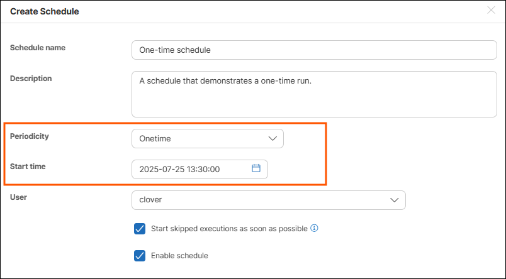Image resolution: width=506 pixels, height=279 pixels.
Task: Click inside the Description text area
Action: (314, 94)
